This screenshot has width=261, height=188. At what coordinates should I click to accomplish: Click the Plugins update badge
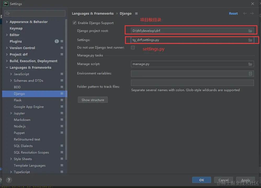point(56,41)
